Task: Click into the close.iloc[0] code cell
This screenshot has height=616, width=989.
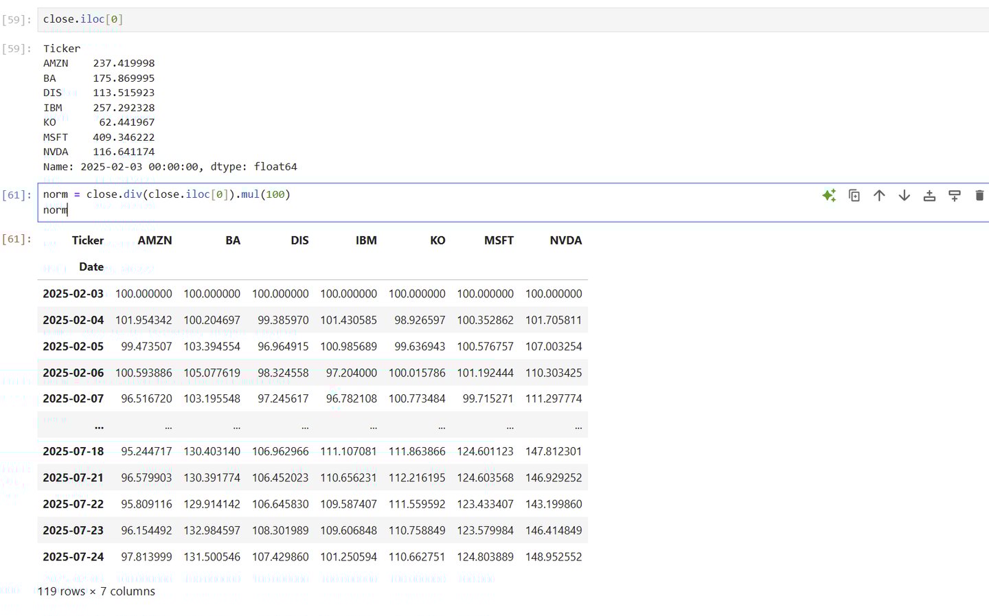Action: (x=513, y=19)
